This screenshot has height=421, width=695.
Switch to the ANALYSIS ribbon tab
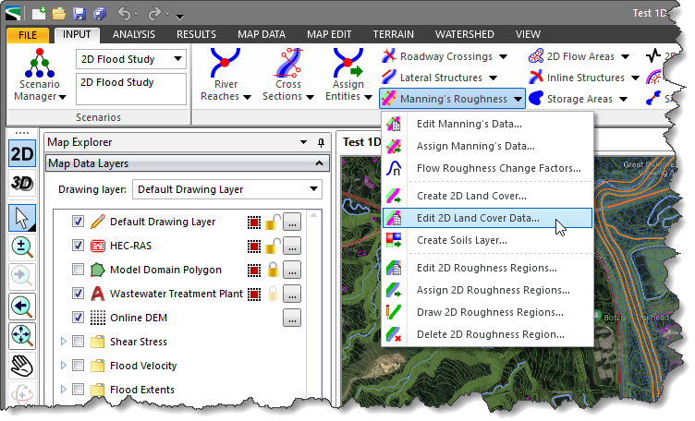(133, 34)
